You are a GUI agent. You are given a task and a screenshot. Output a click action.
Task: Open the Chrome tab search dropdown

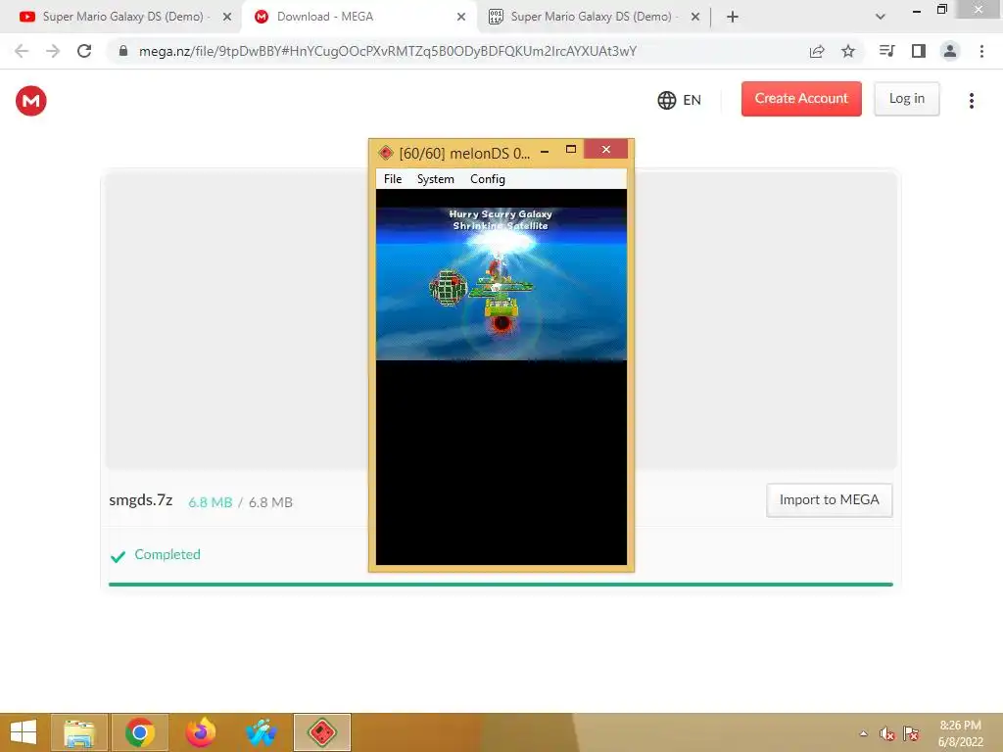[881, 17]
